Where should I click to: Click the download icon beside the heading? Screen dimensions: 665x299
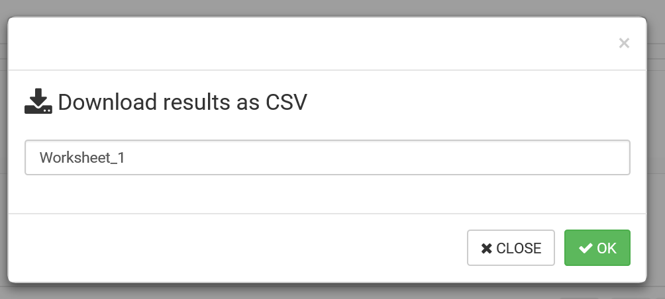(x=38, y=102)
